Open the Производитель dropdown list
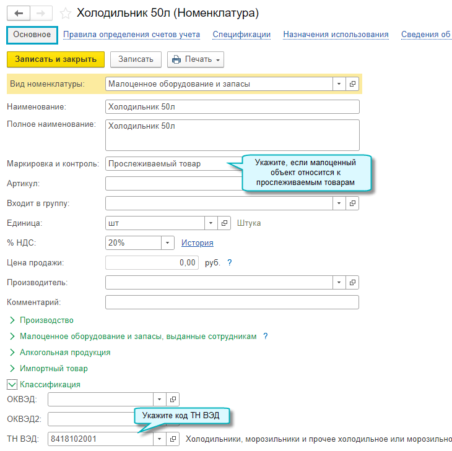Viewport: 452px width, 451px height. click(339, 283)
